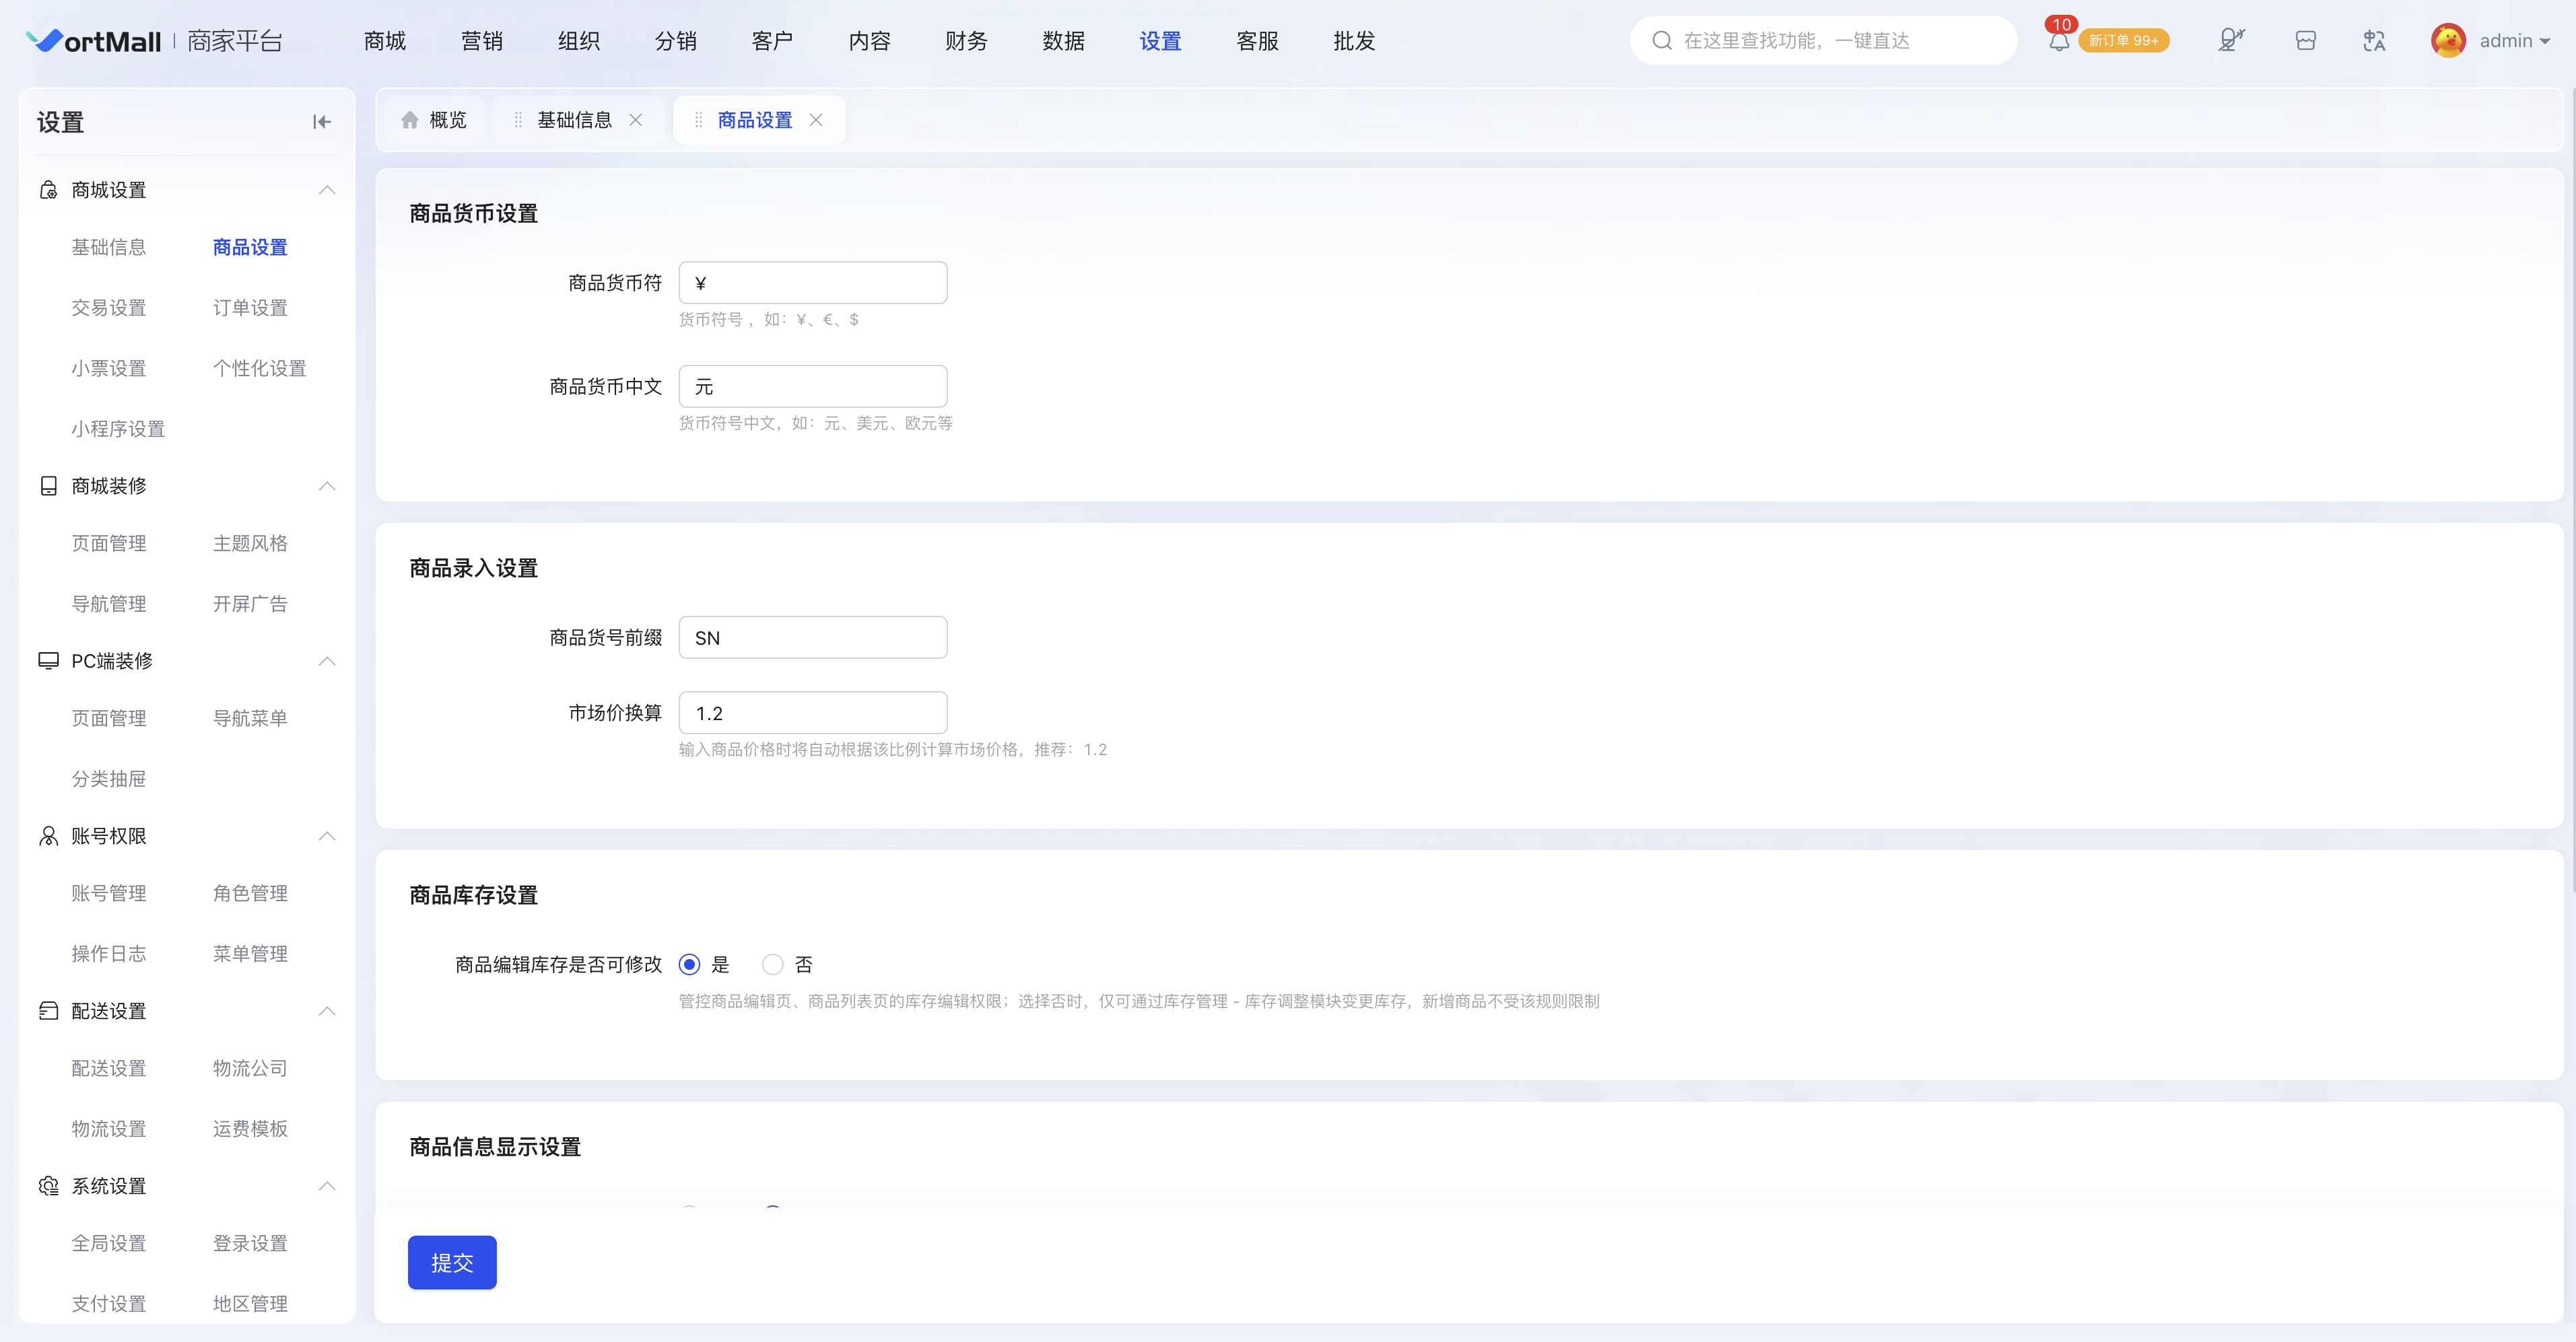Screen dimensions: 2576x1342
Task: Open notifications bell icon
Action: click(2058, 41)
